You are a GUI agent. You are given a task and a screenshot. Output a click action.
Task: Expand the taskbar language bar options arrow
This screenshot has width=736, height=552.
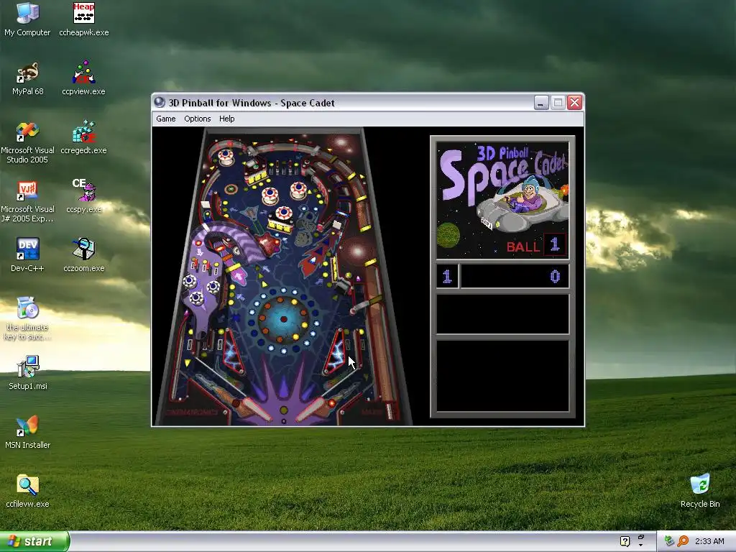640,545
